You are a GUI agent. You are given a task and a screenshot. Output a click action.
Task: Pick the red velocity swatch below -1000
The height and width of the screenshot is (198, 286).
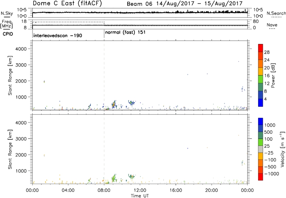point(261,177)
